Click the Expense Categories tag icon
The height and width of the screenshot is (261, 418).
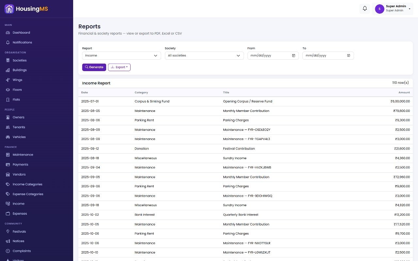click(8, 194)
